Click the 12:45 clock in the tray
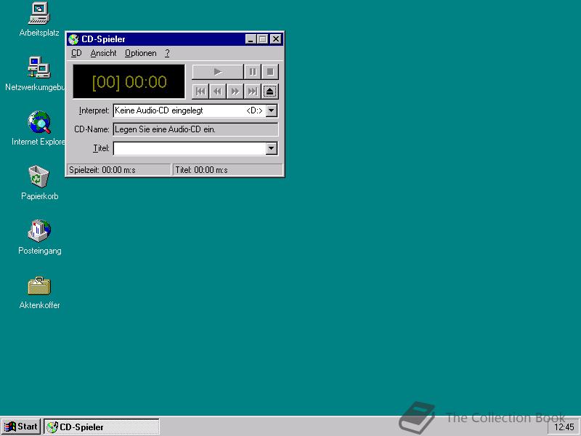Viewport: 581px width, 436px height. click(564, 427)
